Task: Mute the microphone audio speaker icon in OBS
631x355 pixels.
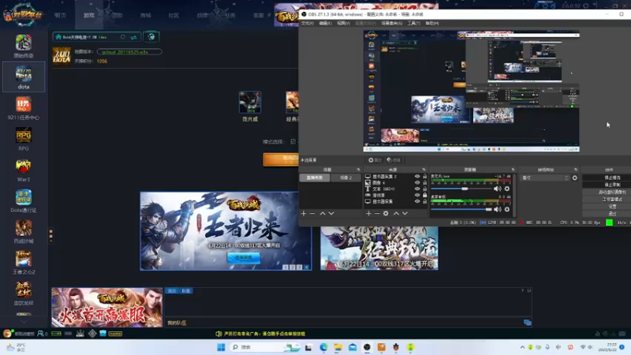Action: point(498,189)
